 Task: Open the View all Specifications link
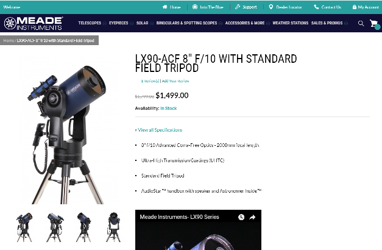160,130
